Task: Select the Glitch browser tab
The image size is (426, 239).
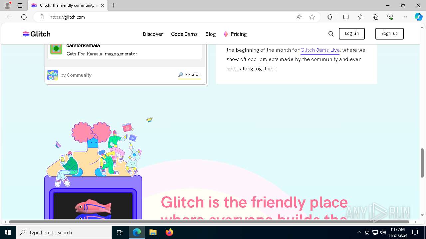Action: (68, 5)
